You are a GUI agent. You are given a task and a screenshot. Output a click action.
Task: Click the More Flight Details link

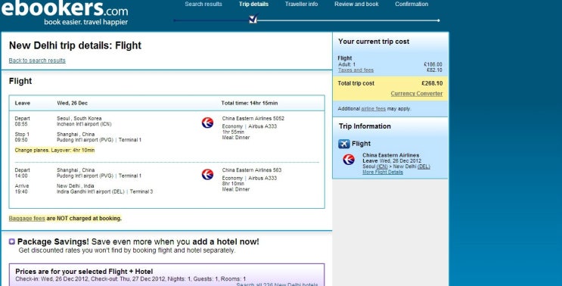(x=383, y=173)
